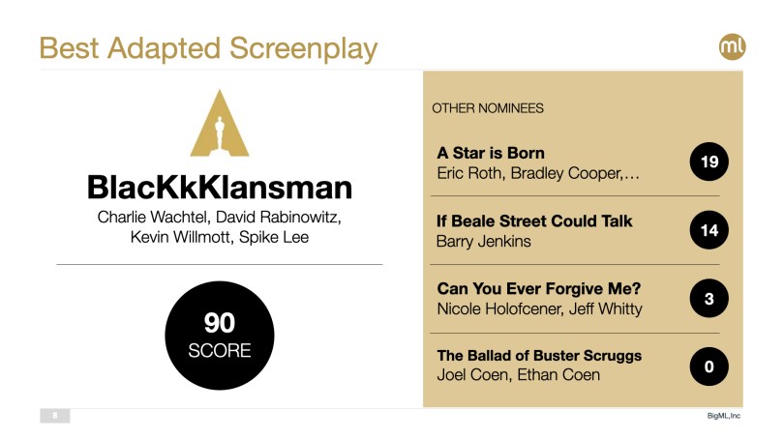
Task: Click Joel Coen, Ethan Coen credits
Action: pos(519,375)
